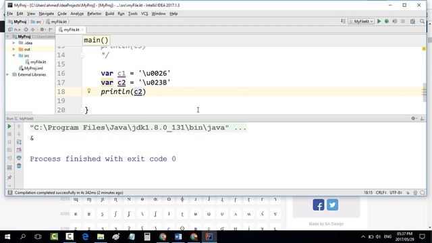Collapse all in Project panel toolbar
The width and height of the screenshot is (432, 243).
click(x=33, y=30)
